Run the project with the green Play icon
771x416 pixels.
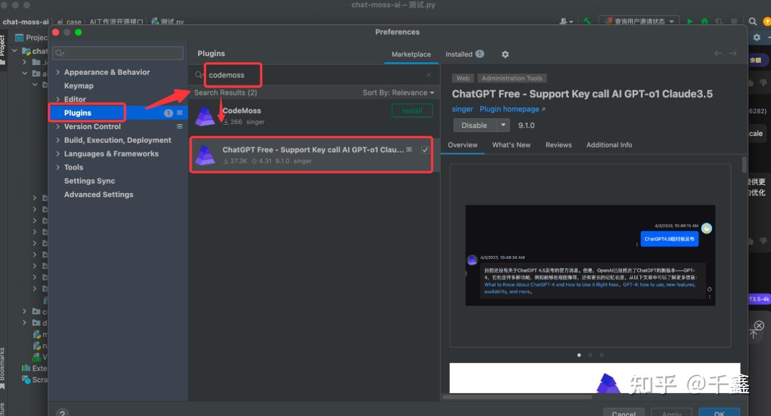coord(689,21)
